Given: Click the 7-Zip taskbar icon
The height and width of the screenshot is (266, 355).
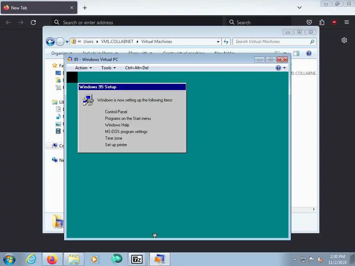Looking at the screenshot, I should click(x=137, y=259).
